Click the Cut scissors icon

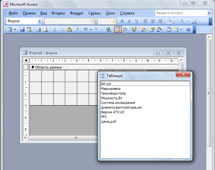pyautogui.click(x=55, y=29)
